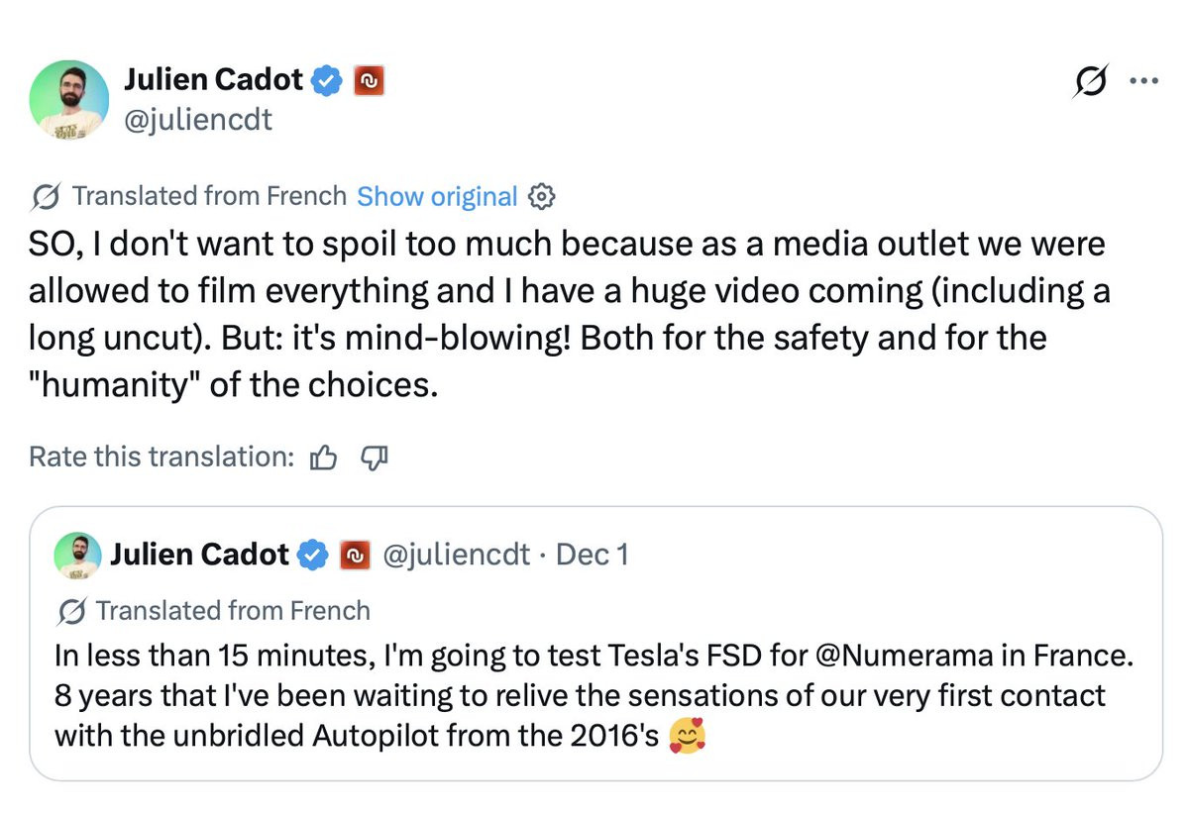Rate translation with thumbs down
This screenshot has width=1189, height=814.
tap(374, 457)
